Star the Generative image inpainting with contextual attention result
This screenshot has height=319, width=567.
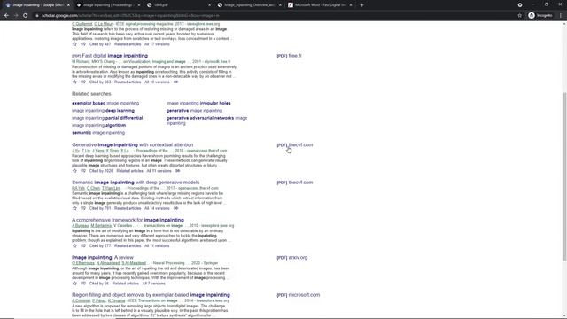[x=74, y=171]
